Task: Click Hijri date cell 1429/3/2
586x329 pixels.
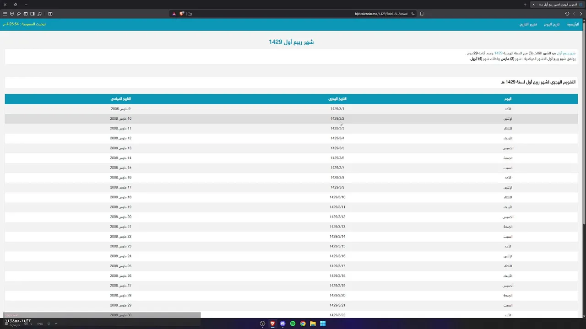Action: pos(337,119)
